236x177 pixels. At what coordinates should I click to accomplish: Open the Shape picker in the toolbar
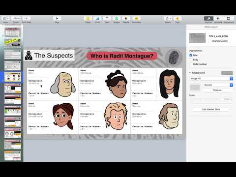[x=117, y=19]
